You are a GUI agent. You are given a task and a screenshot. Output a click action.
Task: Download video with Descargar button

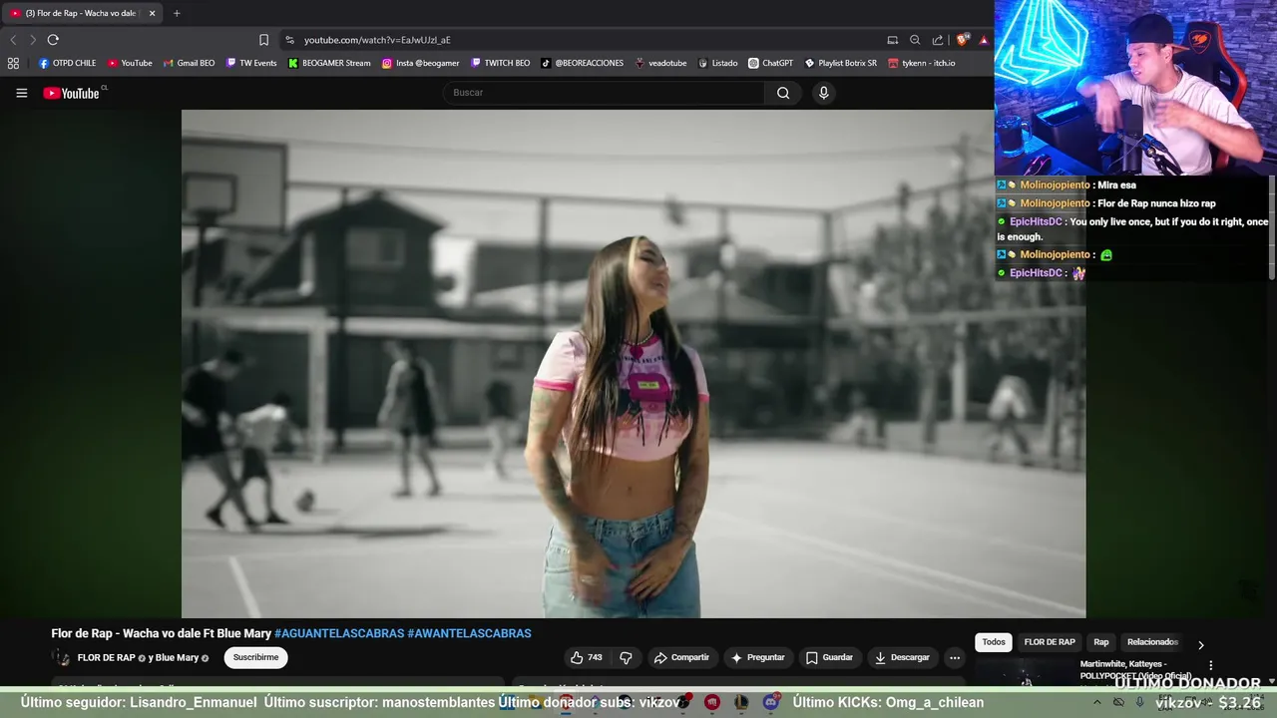[x=902, y=657]
